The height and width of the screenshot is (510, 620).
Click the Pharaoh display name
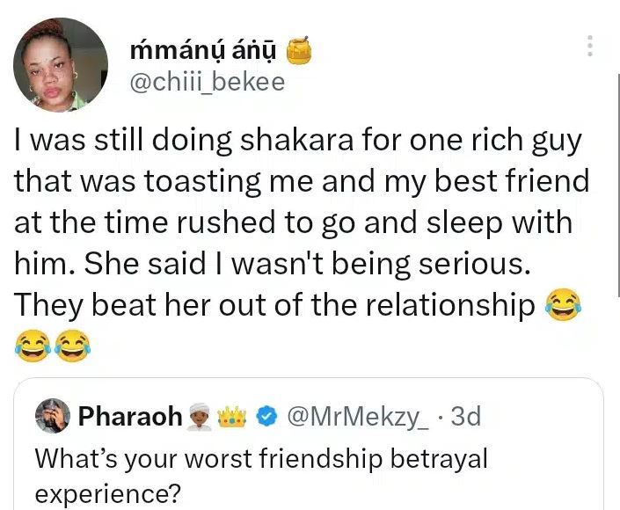point(131,416)
